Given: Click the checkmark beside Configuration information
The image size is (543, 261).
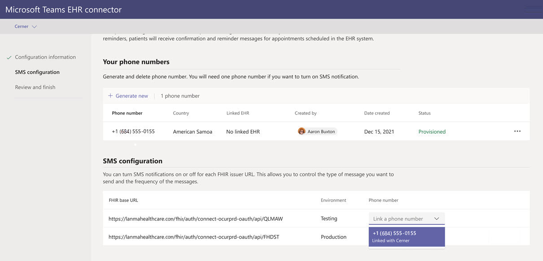Looking at the screenshot, I should pyautogui.click(x=9, y=58).
